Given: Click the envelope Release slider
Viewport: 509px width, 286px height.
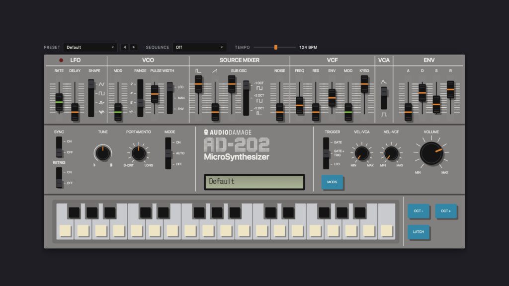Looking at the screenshot, I should [x=450, y=89].
